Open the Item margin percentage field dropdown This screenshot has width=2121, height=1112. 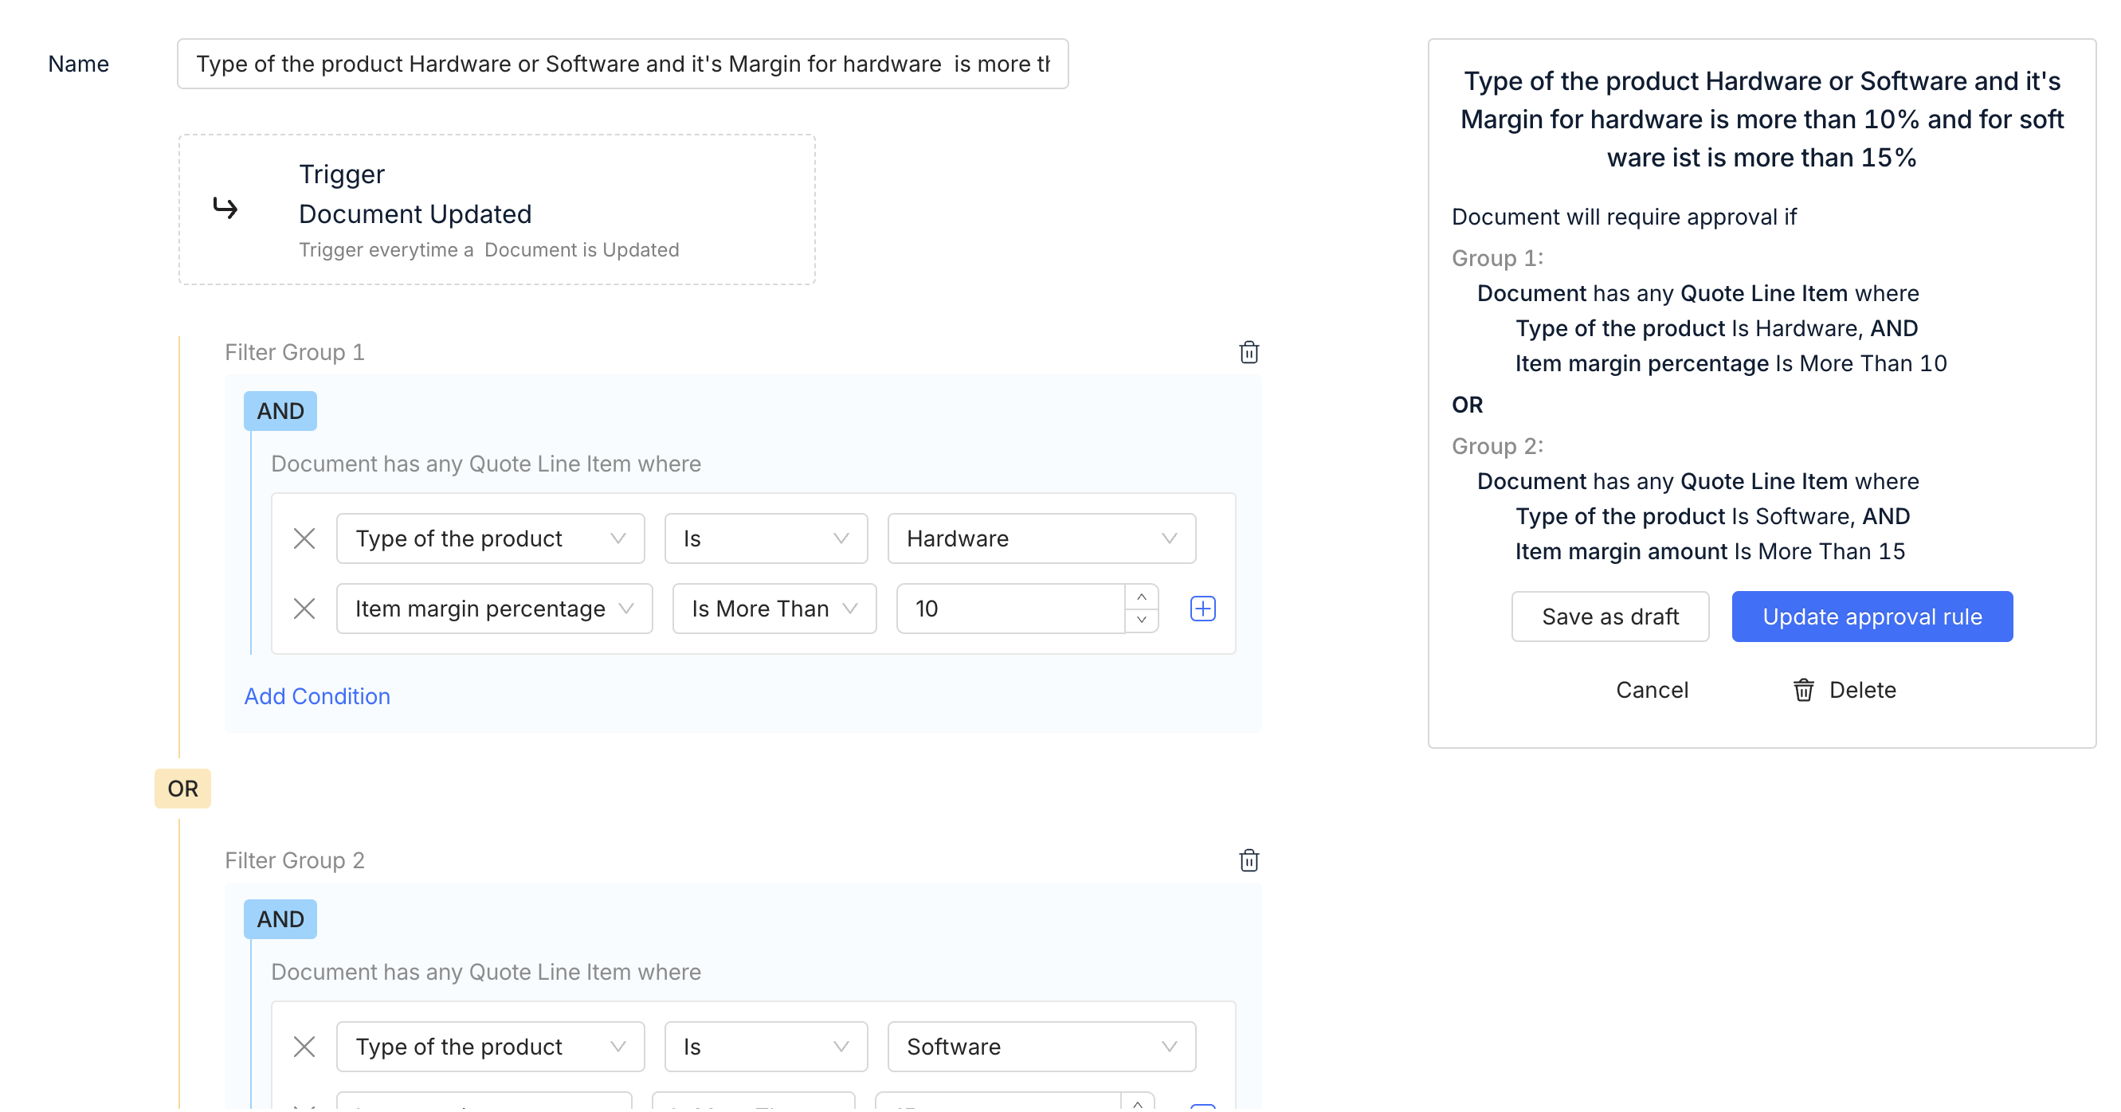(x=493, y=609)
